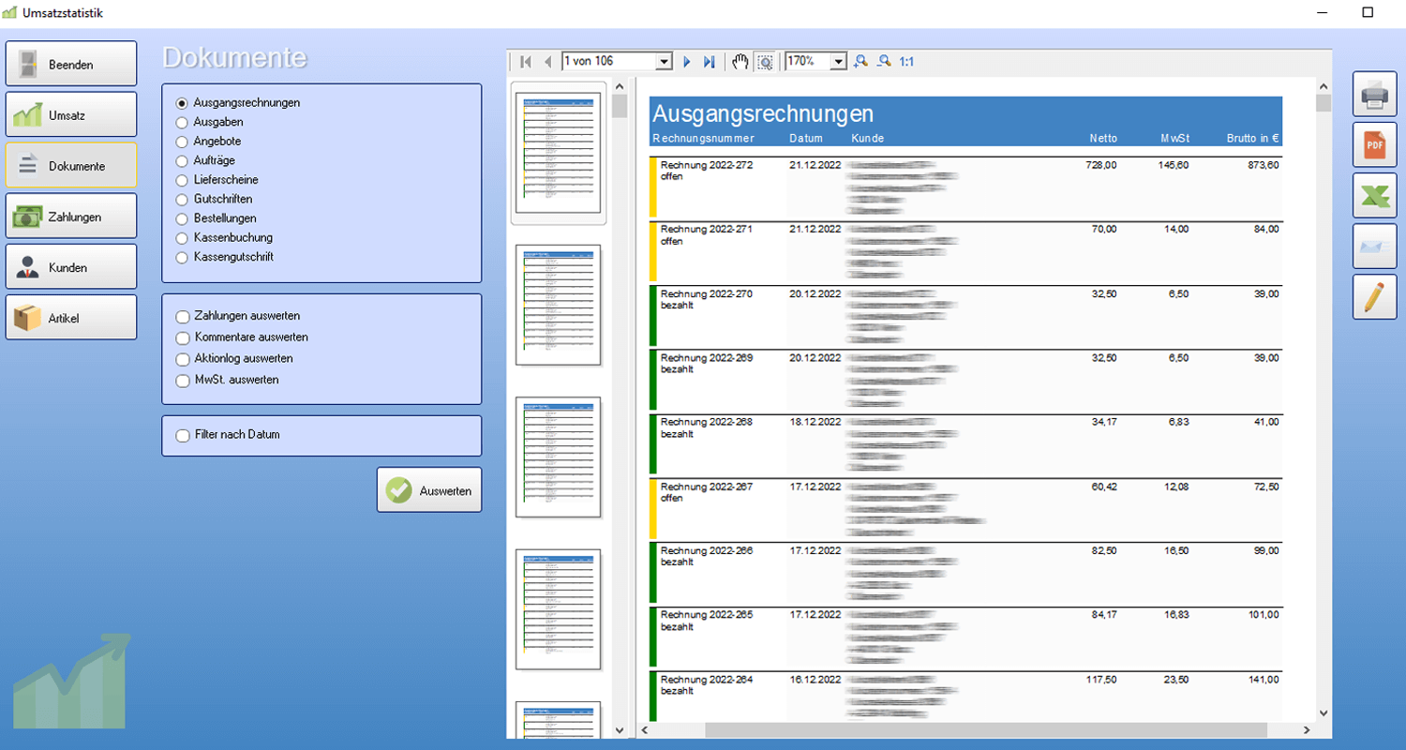
Task: Click the thumbnail panel scroll down arrow
Action: [620, 729]
